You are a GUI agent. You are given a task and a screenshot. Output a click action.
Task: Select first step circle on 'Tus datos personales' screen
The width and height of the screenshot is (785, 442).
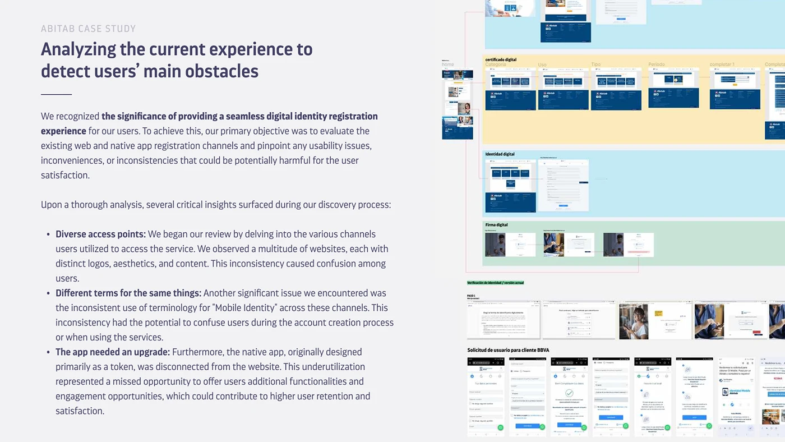click(472, 376)
